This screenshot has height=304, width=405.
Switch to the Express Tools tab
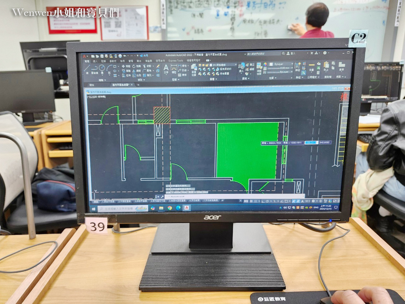(176, 61)
